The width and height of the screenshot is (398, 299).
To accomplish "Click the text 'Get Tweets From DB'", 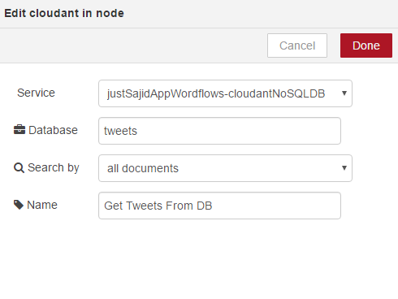I will click(158, 206).
